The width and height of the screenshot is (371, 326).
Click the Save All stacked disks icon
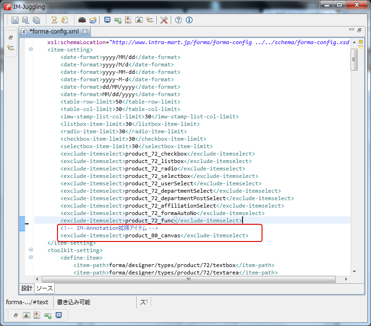tap(37, 20)
